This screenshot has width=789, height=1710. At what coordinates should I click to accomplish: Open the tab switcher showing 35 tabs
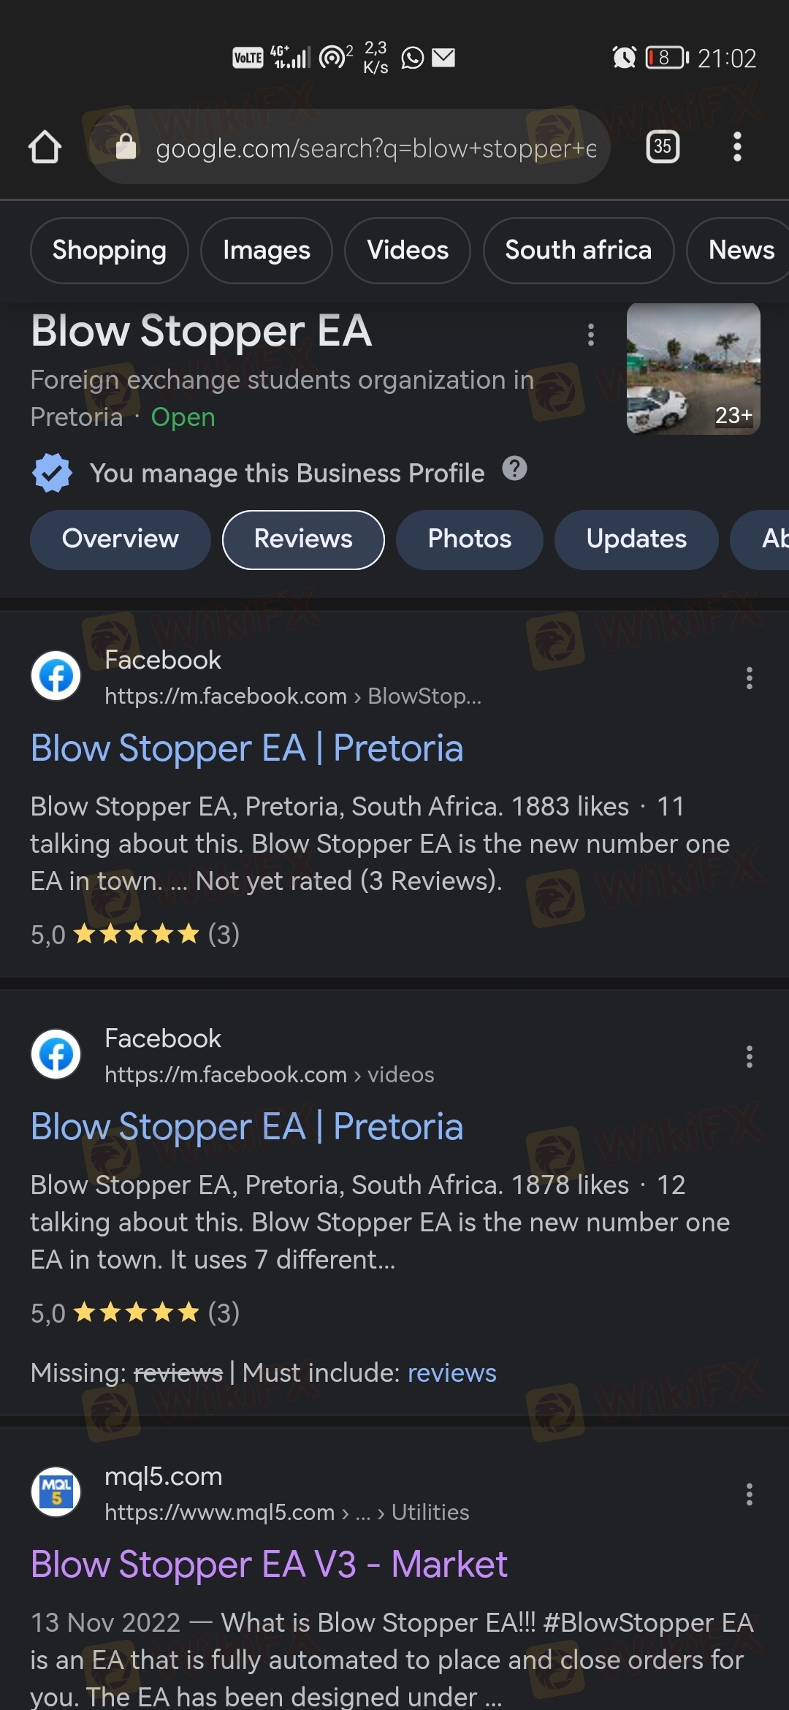(x=663, y=147)
